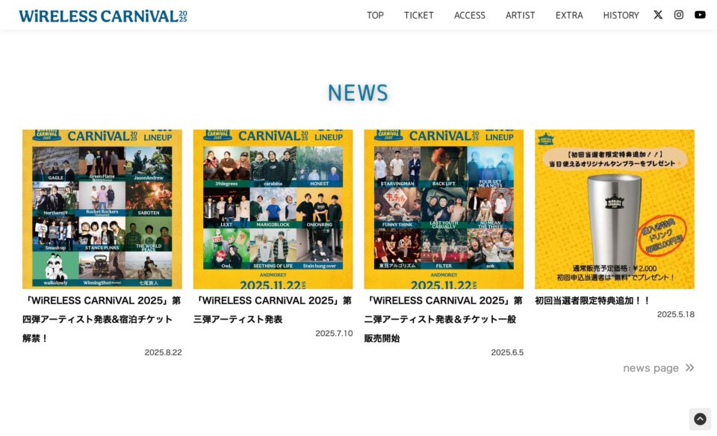The height and width of the screenshot is (436, 717).
Task: Click the lineup poster featuring 39degrees
Action: pyautogui.click(x=273, y=209)
